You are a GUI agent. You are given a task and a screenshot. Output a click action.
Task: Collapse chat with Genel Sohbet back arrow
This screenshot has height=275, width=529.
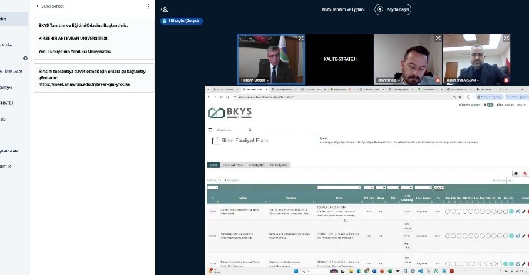[38, 6]
